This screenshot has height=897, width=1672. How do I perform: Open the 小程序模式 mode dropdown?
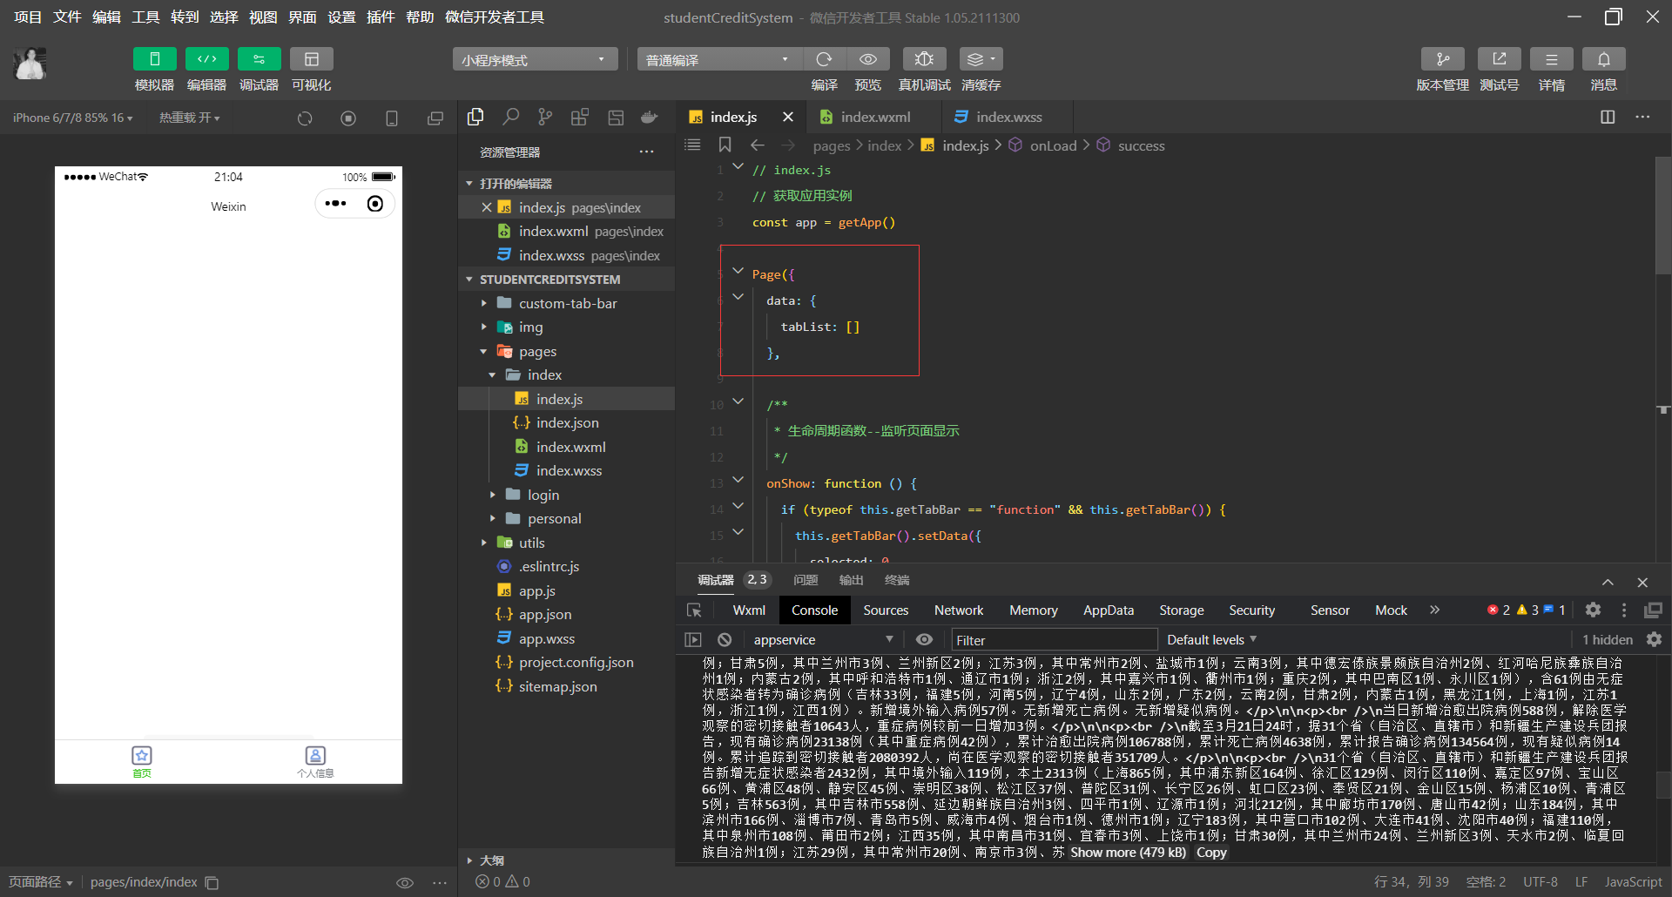tap(535, 59)
